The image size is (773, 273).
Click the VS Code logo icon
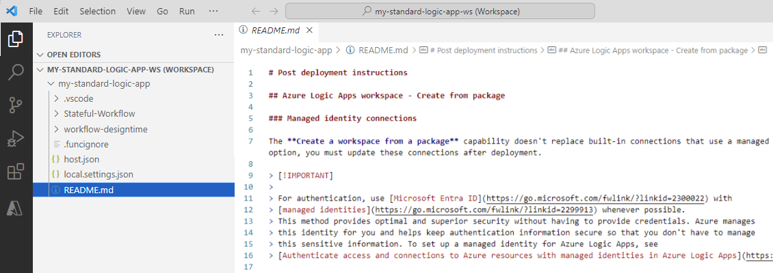pos(12,11)
